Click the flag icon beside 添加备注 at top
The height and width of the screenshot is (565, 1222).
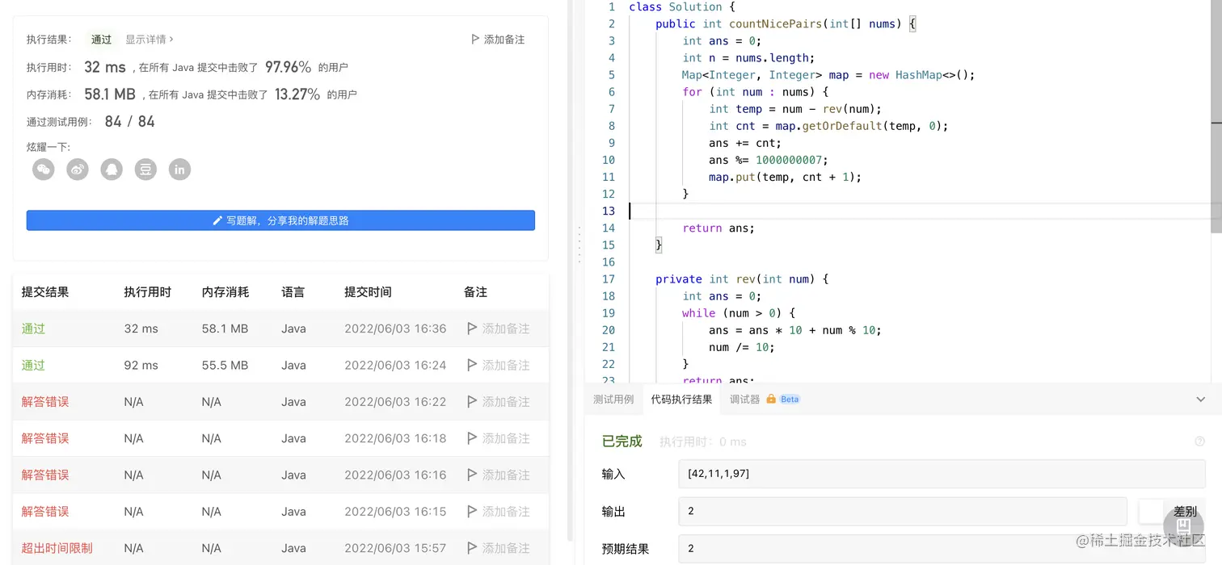475,39
